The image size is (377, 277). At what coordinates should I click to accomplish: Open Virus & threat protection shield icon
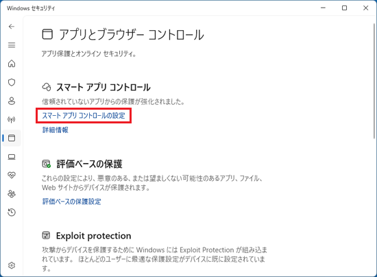coord(12,82)
